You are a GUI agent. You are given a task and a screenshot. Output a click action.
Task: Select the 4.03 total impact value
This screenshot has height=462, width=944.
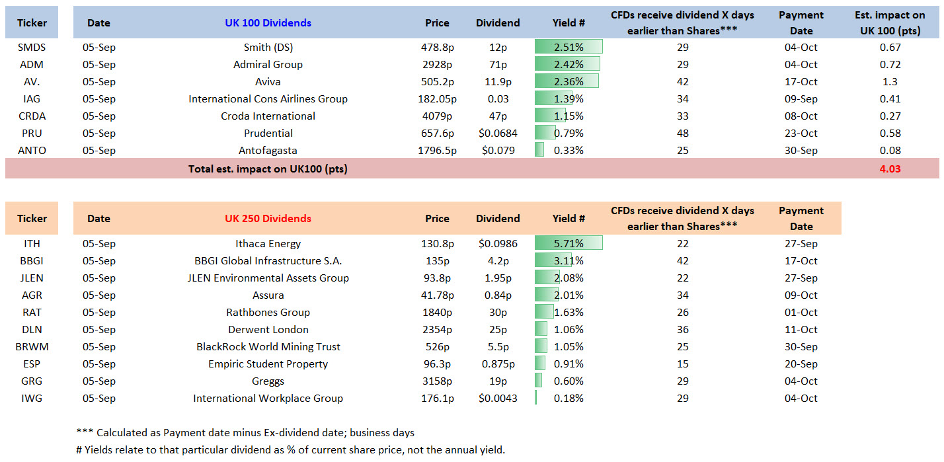pos(890,169)
